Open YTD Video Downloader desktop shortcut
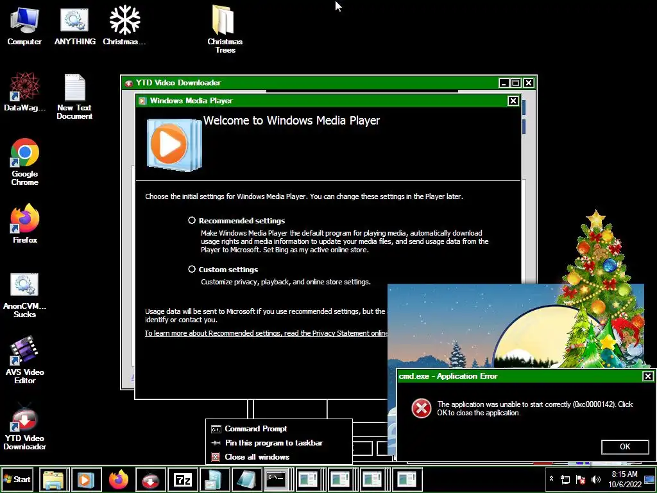Image resolution: width=657 pixels, height=493 pixels. (24, 427)
